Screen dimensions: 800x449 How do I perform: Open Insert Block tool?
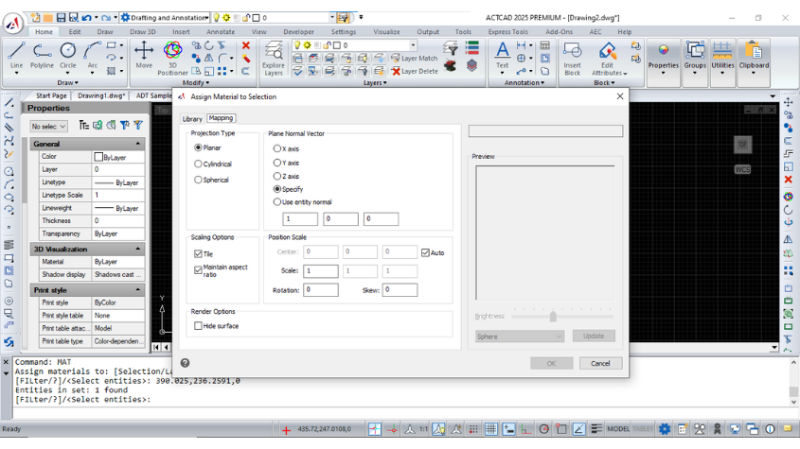click(x=572, y=59)
